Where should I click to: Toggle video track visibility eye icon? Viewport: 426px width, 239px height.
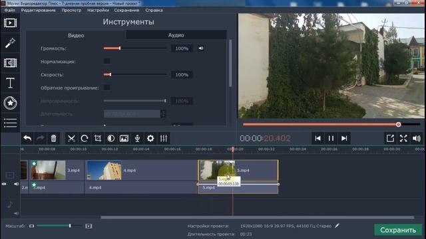[x=4, y=184]
